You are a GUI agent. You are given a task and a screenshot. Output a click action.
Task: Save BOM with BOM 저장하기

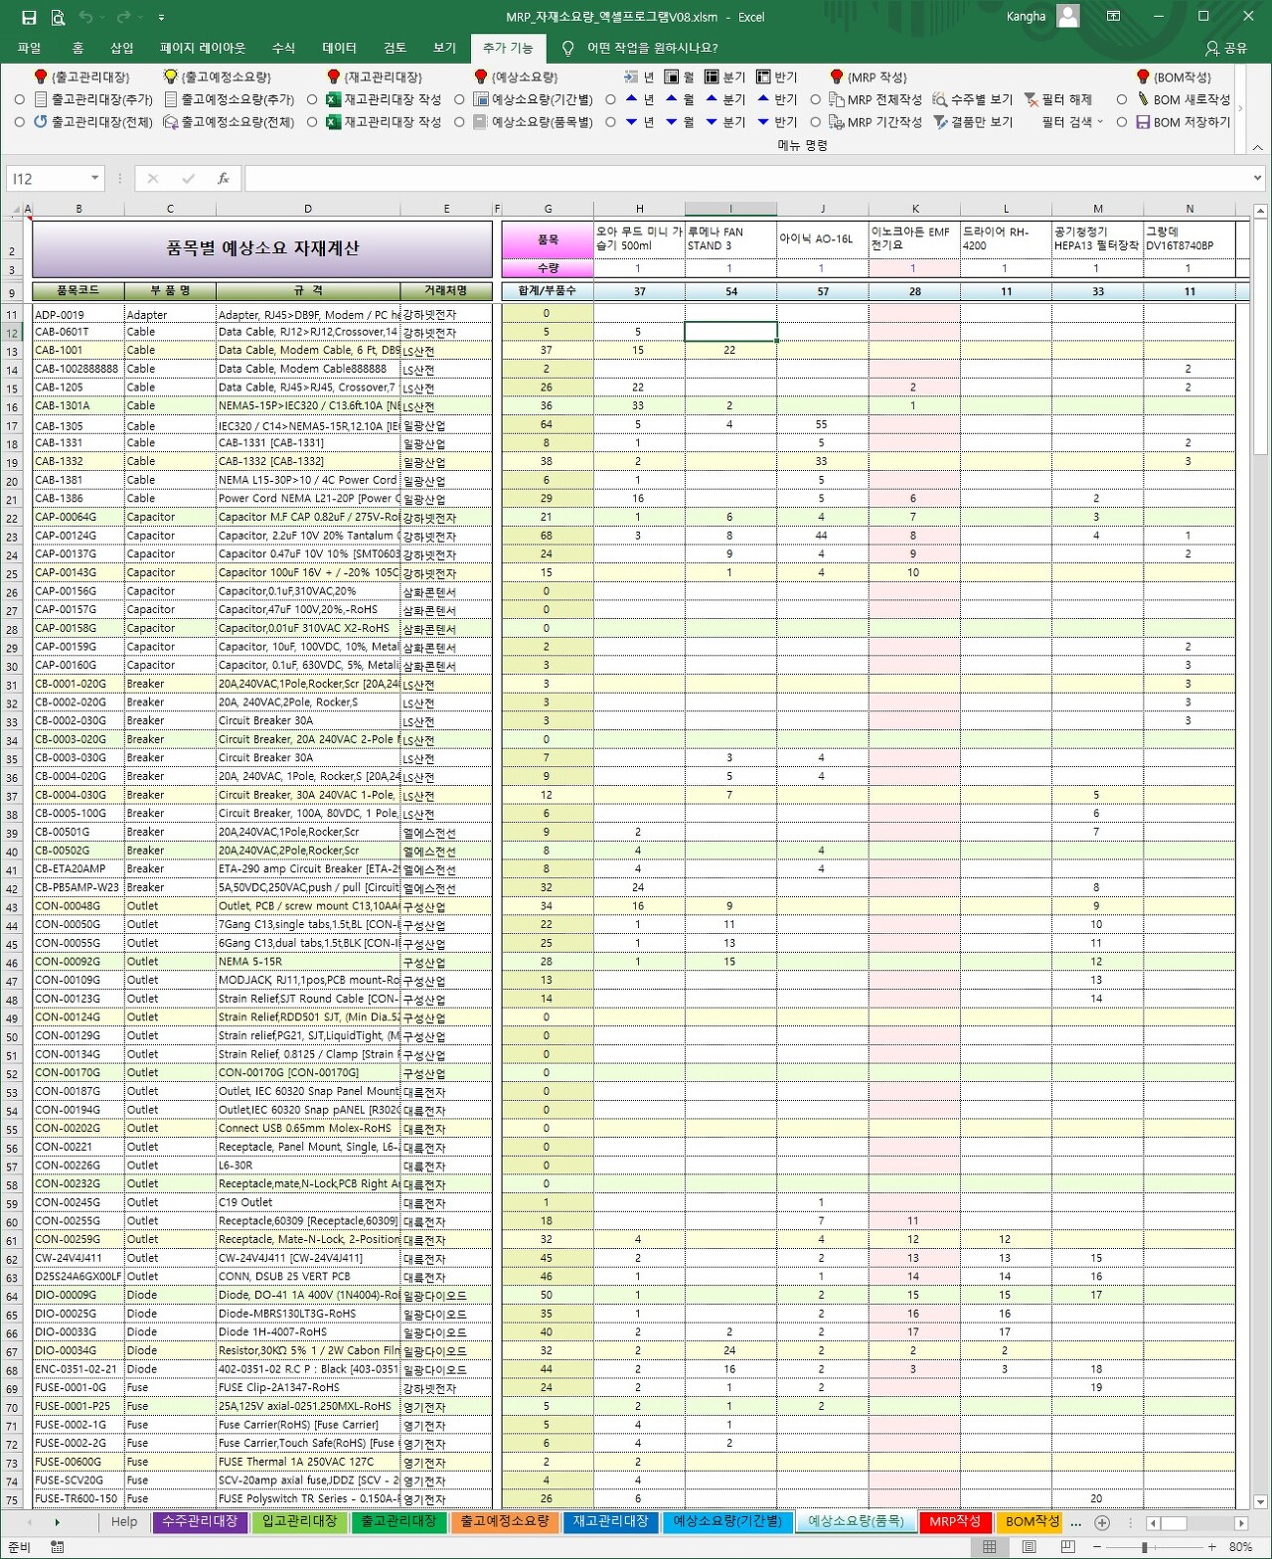[x=1183, y=122]
